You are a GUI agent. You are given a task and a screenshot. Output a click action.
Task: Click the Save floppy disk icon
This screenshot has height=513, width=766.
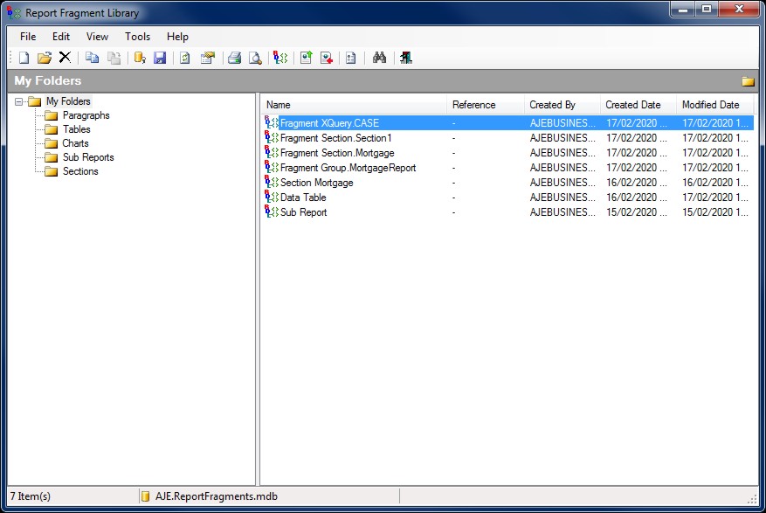(160, 58)
